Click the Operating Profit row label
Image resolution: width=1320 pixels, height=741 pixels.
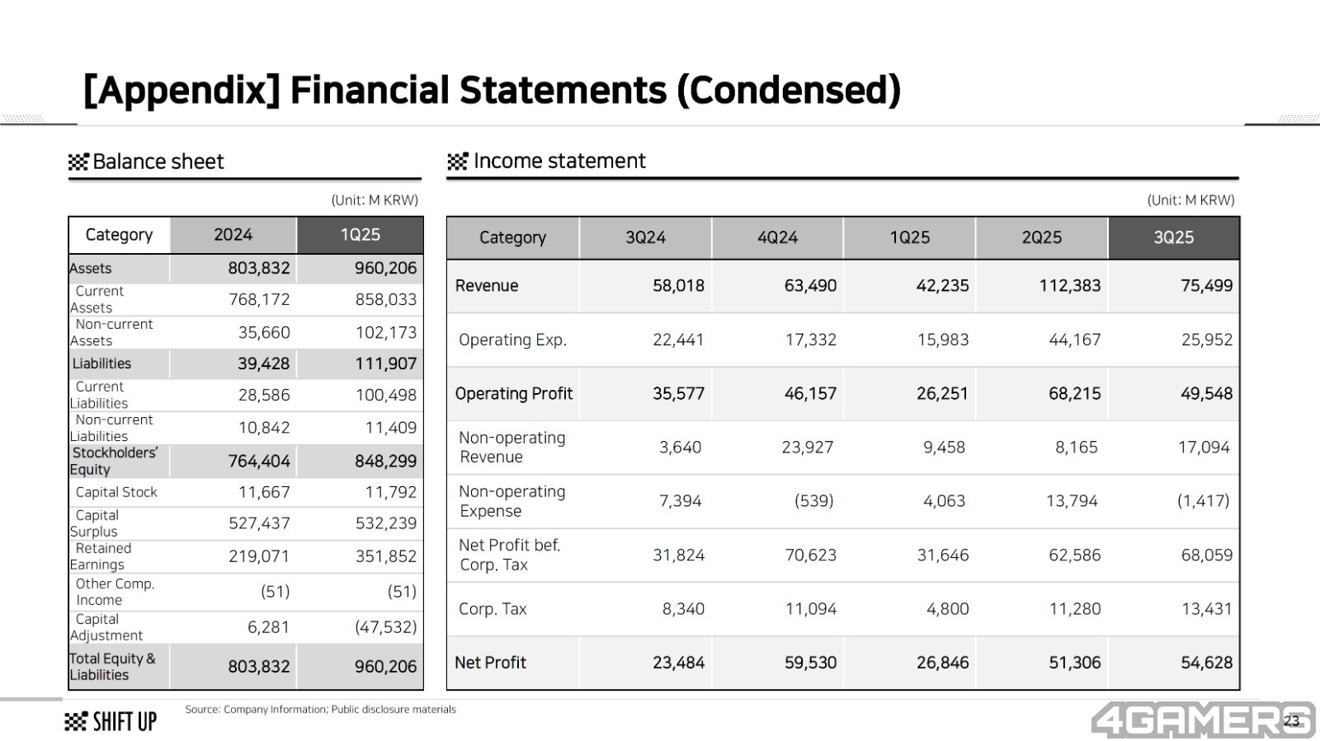point(513,394)
